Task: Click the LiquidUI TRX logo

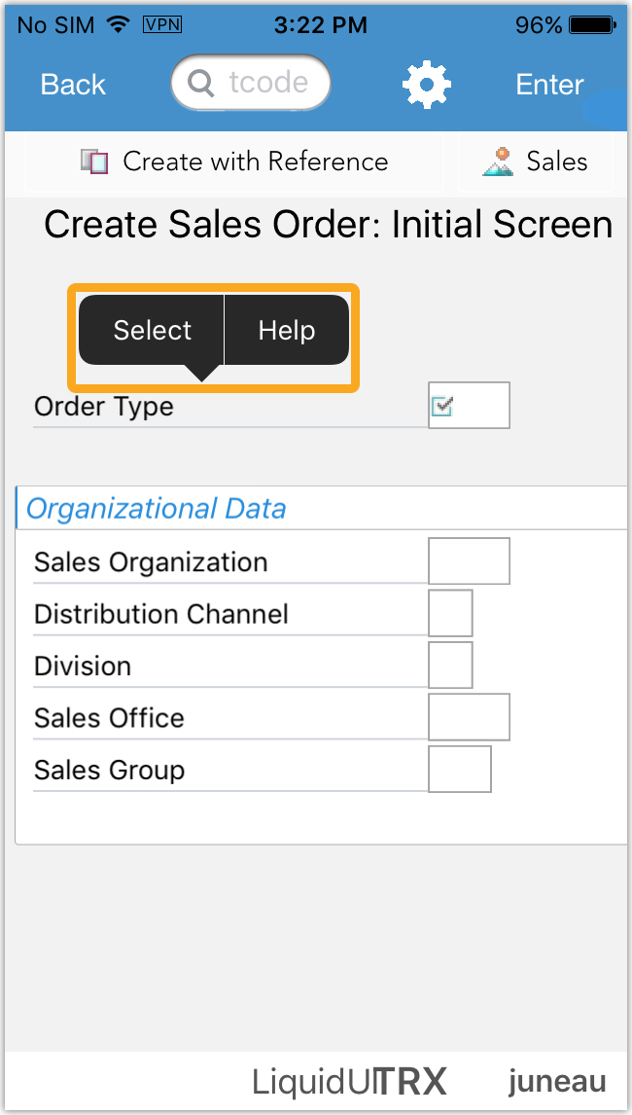Action: 349,1081
